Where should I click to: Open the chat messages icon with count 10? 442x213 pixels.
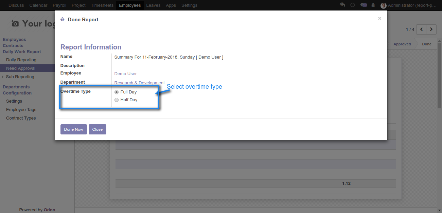364,5
